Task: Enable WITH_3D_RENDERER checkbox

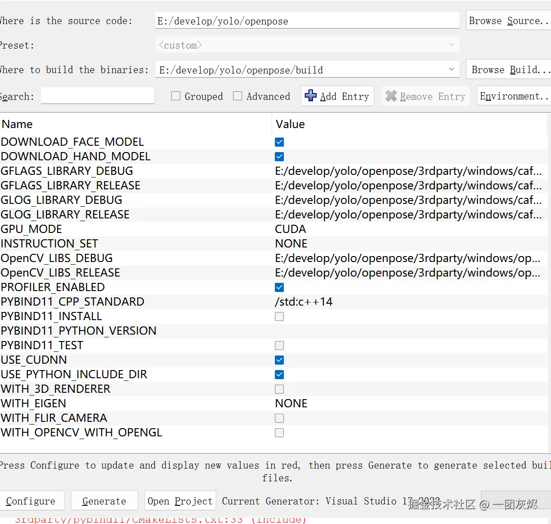Action: tap(279, 389)
